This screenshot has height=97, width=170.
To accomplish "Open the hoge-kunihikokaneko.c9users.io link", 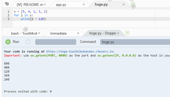I will (80, 51).
